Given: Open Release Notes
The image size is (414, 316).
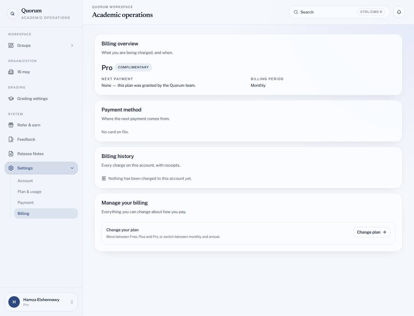Looking at the screenshot, I should 41,154.
